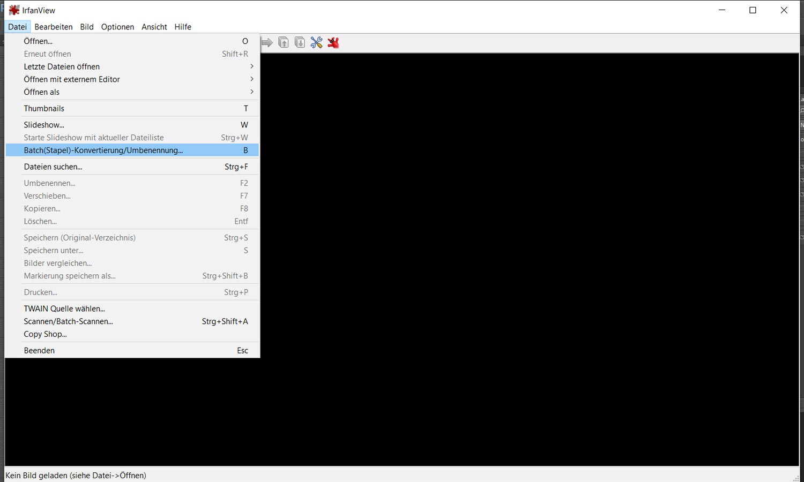
Task: Click the Speichern unter... entry
Action: click(132, 251)
